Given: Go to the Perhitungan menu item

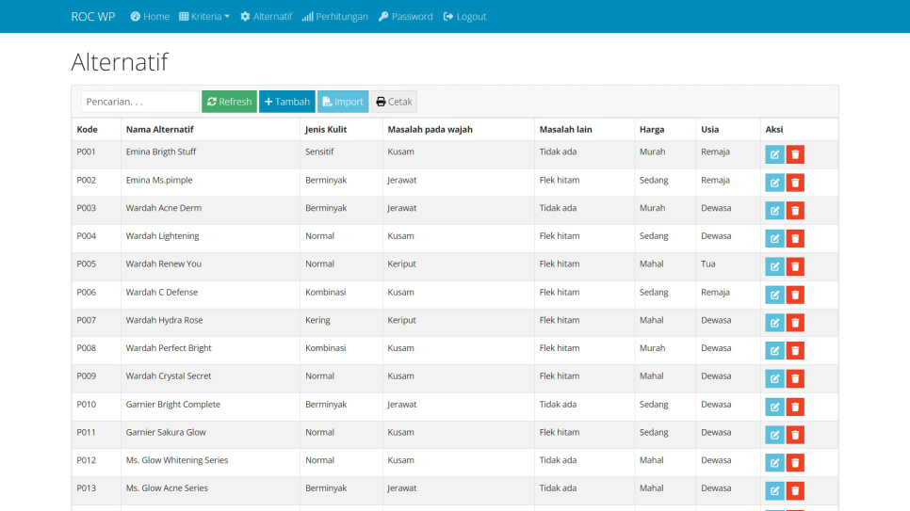Looking at the screenshot, I should [x=334, y=17].
